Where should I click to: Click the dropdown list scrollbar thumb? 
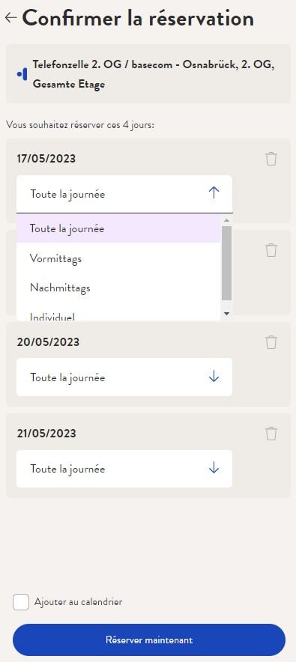(227, 263)
